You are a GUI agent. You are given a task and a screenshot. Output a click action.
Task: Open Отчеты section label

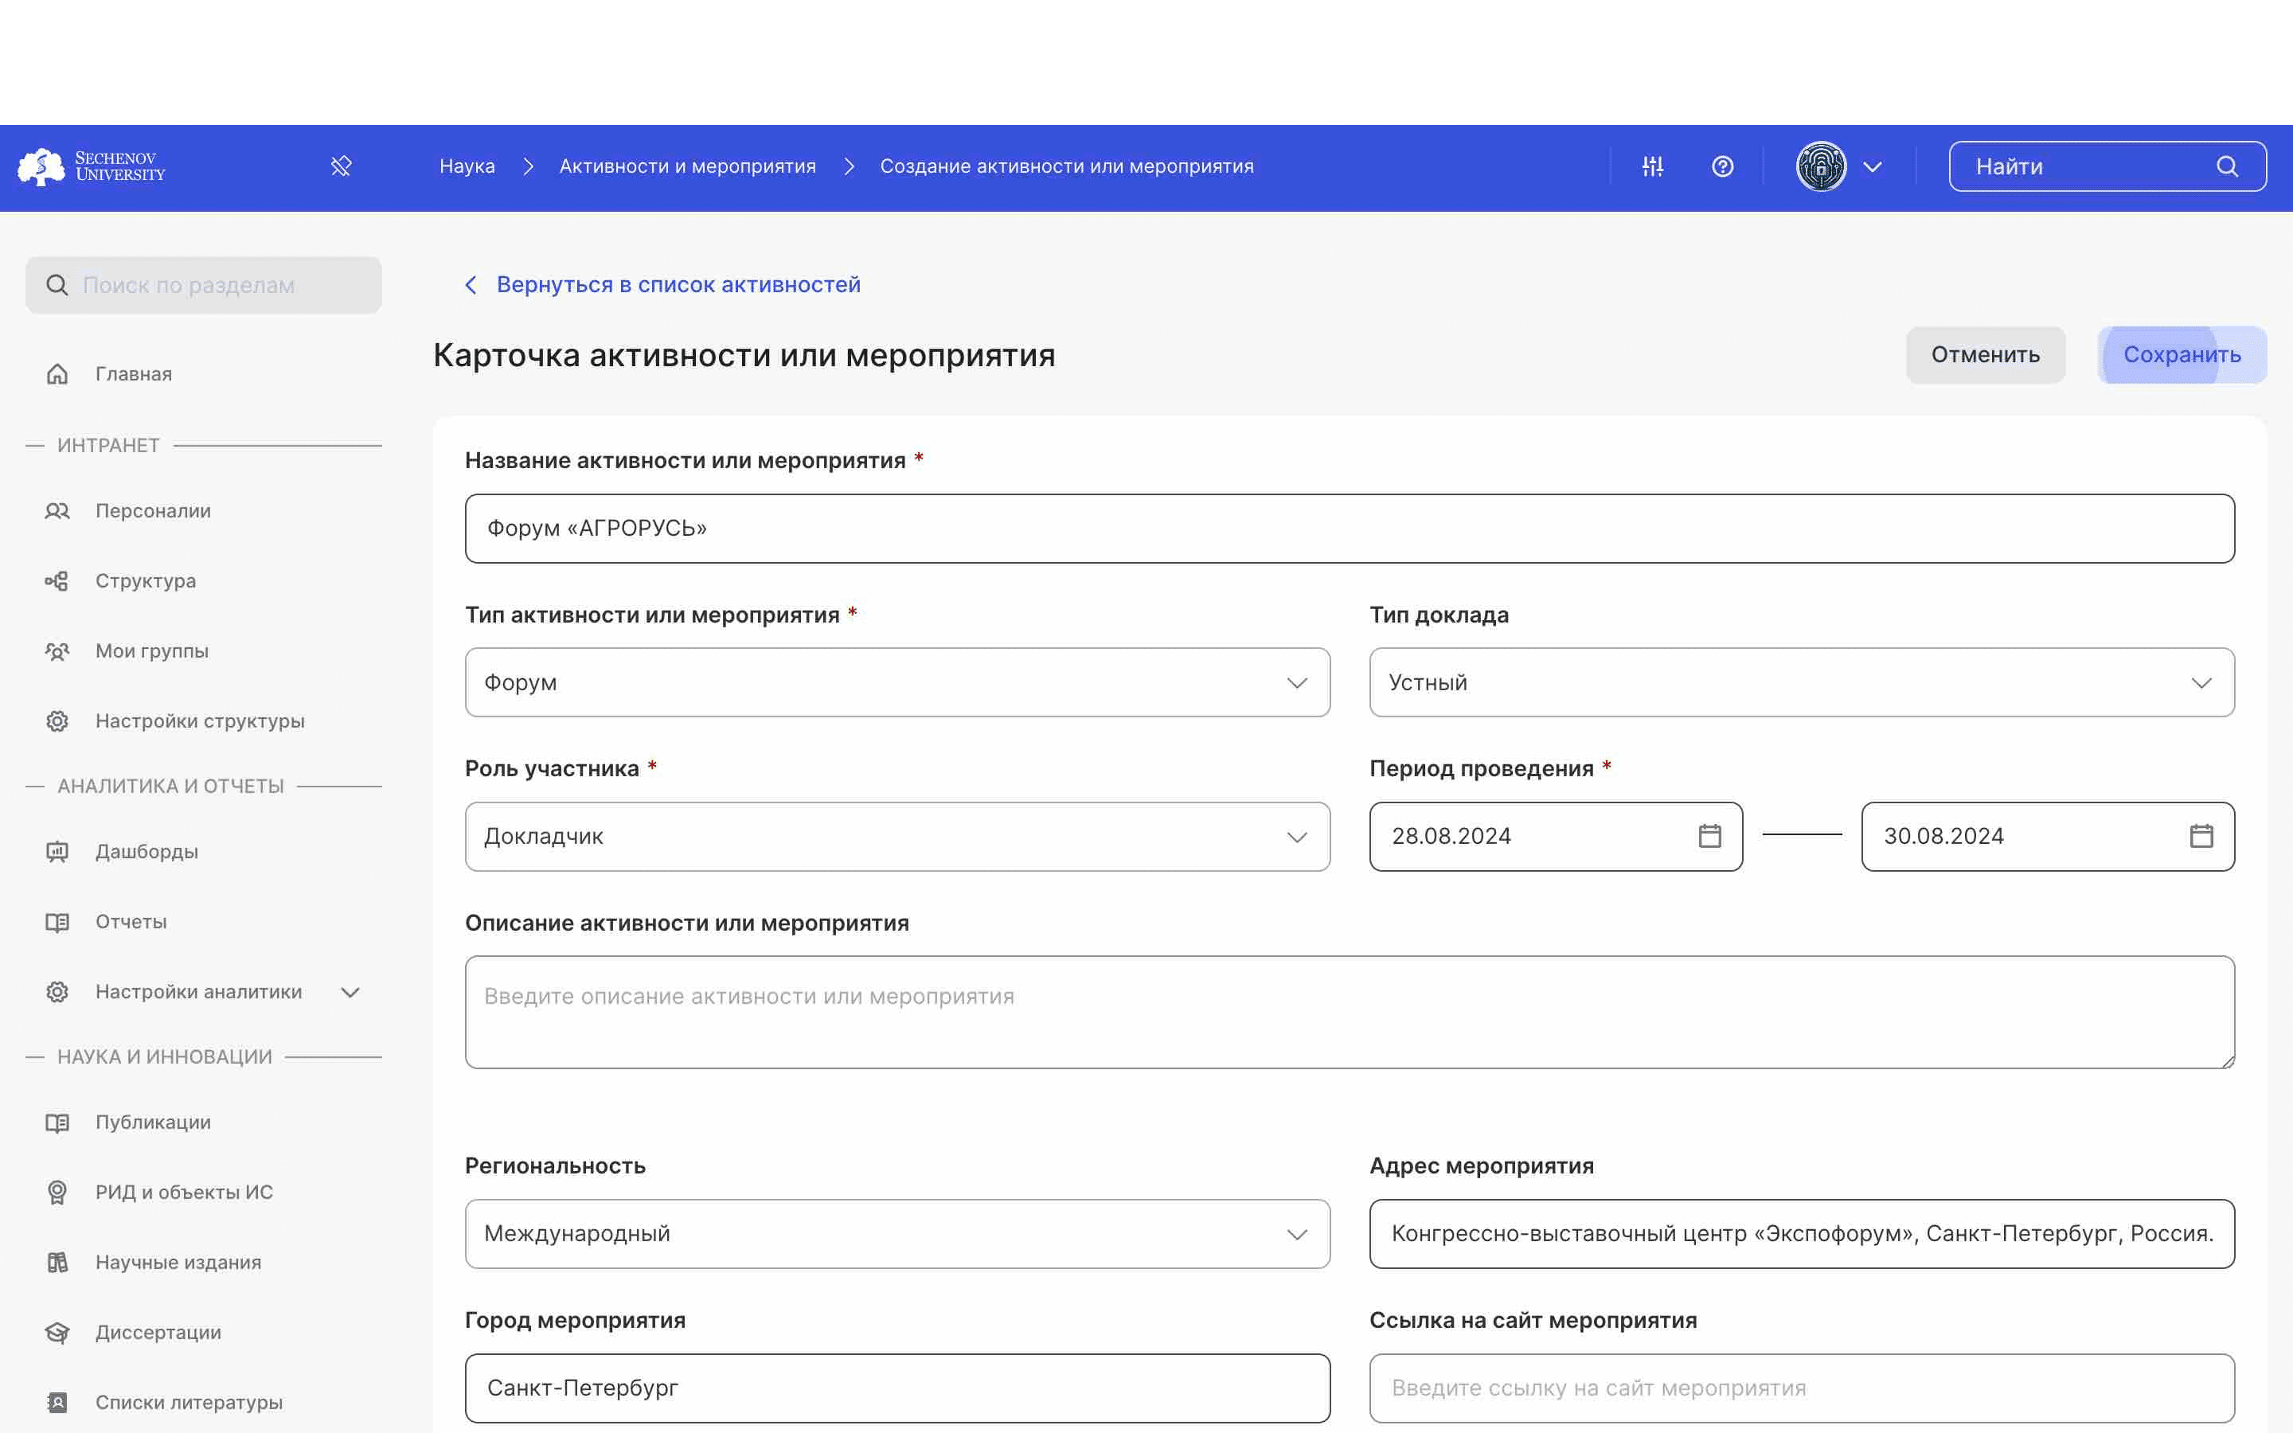pyautogui.click(x=131, y=922)
